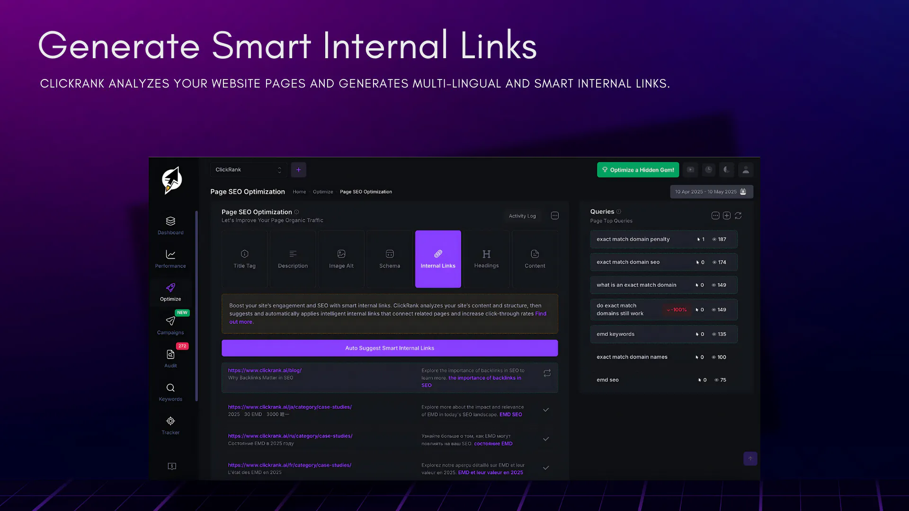Select query 'exact match domain names'

point(664,357)
